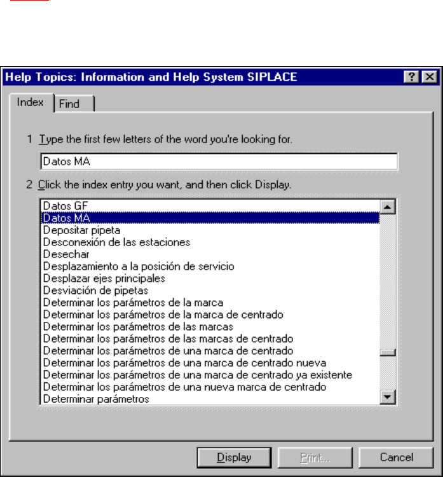Select Determinar los parámetros de las marcas

(x=210, y=326)
